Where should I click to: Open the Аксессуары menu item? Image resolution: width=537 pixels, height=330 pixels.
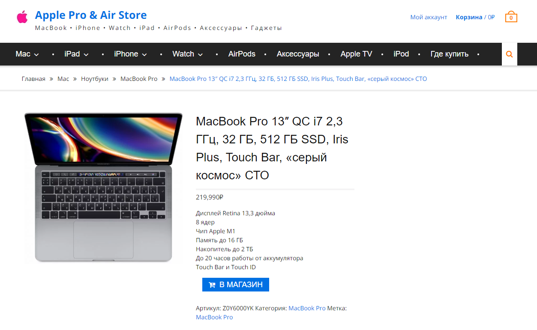pos(298,54)
